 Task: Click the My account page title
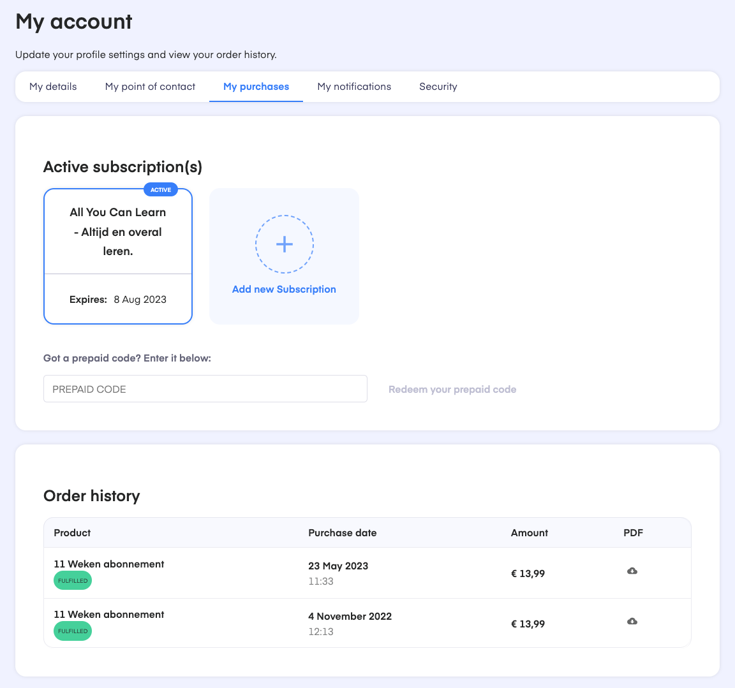(x=73, y=22)
